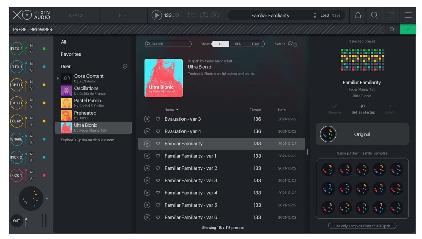Show only XLN presets filter
The height and width of the screenshot is (239, 422).
pos(238,44)
